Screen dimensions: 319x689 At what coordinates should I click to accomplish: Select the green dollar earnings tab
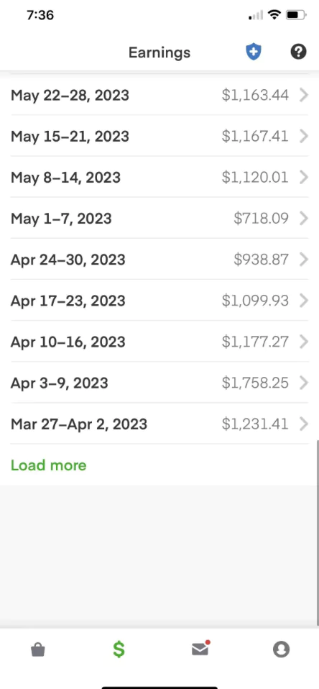pos(119,649)
